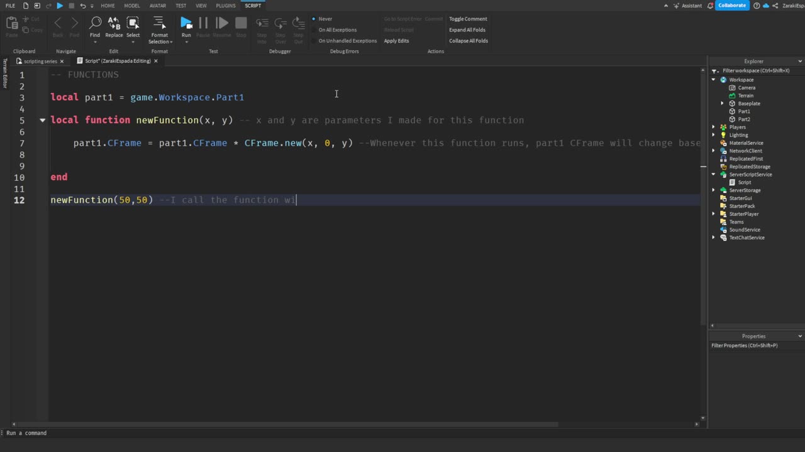This screenshot has height=452, width=805.
Task: Expand the Players node
Action: (714, 127)
